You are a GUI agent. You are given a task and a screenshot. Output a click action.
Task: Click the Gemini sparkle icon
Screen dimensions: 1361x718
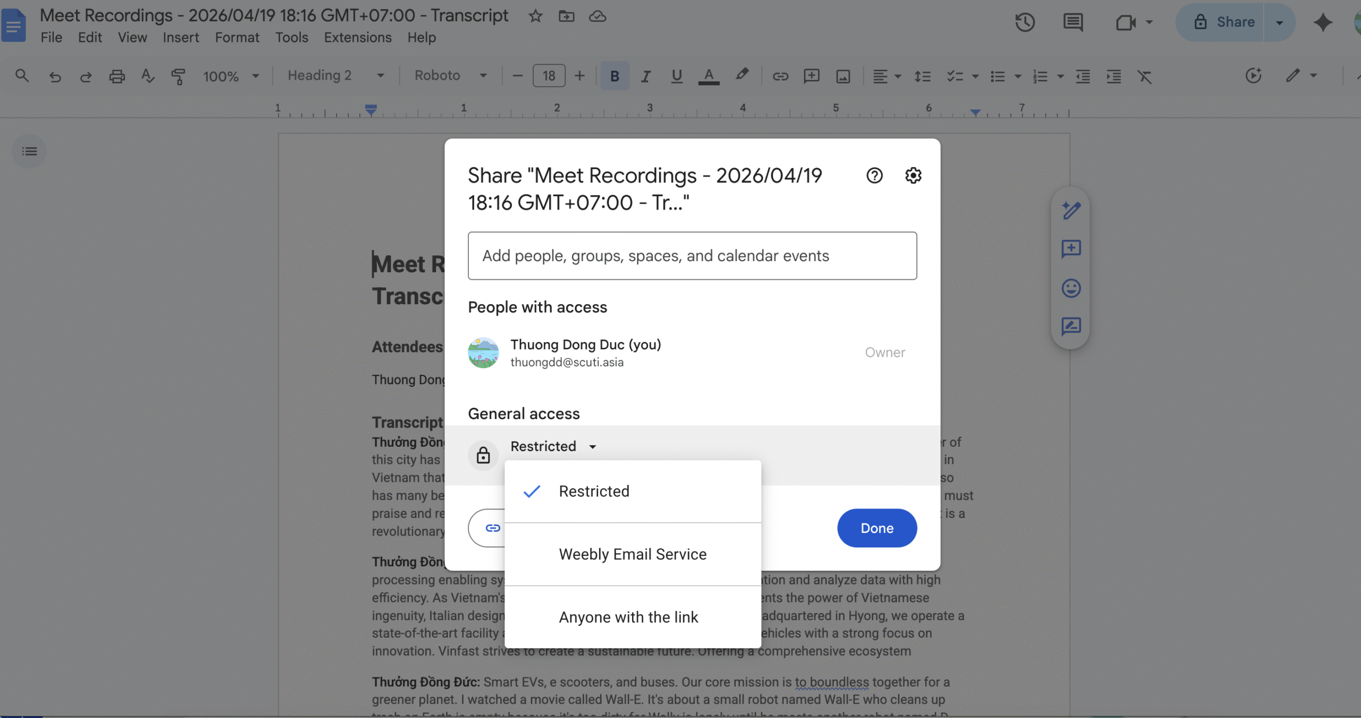coord(1322,22)
